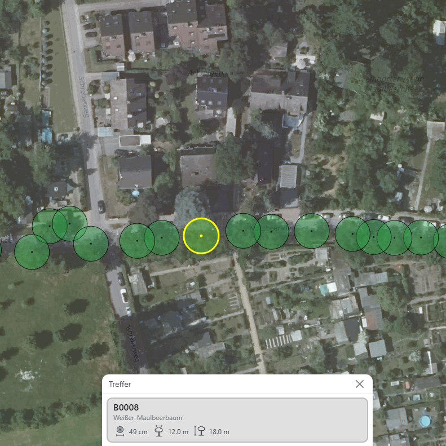Click the crown width icon beside 12.0 m
This screenshot has height=446, width=446.
(158, 431)
